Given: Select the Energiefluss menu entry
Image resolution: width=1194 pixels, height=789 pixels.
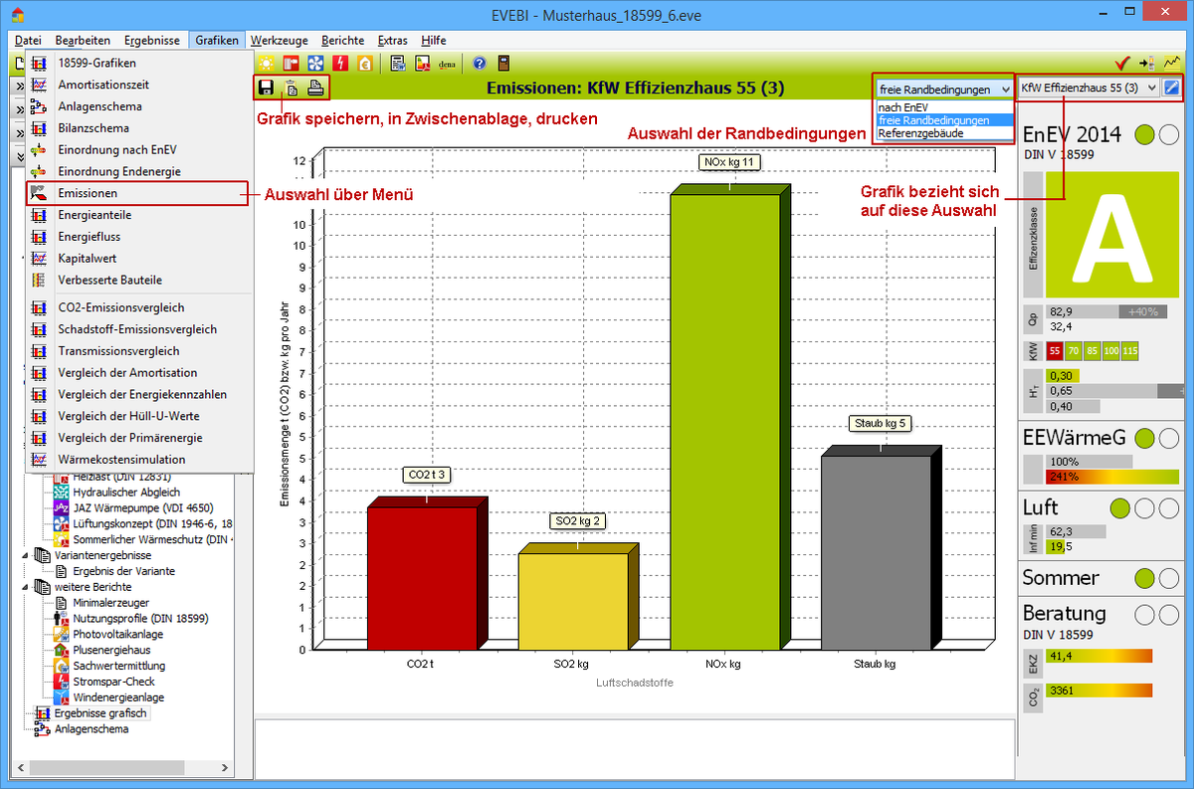Looking at the screenshot, I should [138, 237].
